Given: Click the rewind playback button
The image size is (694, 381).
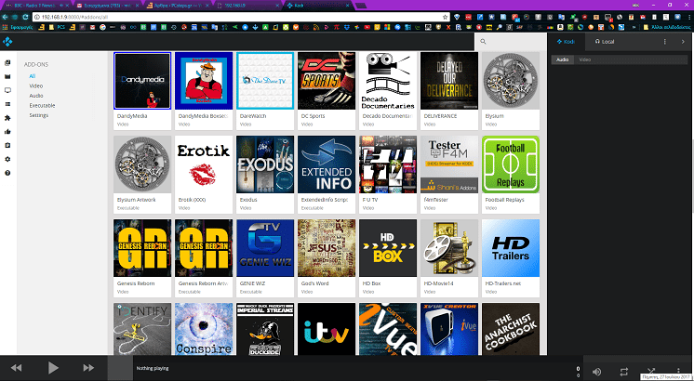Looking at the screenshot, I should point(17,368).
